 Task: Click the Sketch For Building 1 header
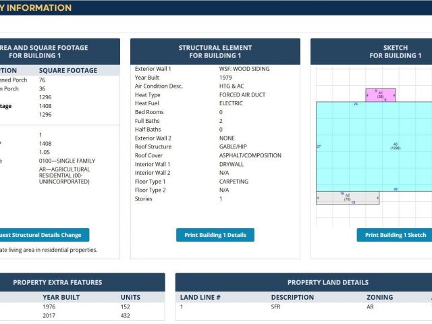click(x=395, y=52)
